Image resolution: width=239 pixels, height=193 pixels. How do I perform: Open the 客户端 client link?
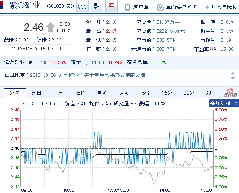pos(141,7)
